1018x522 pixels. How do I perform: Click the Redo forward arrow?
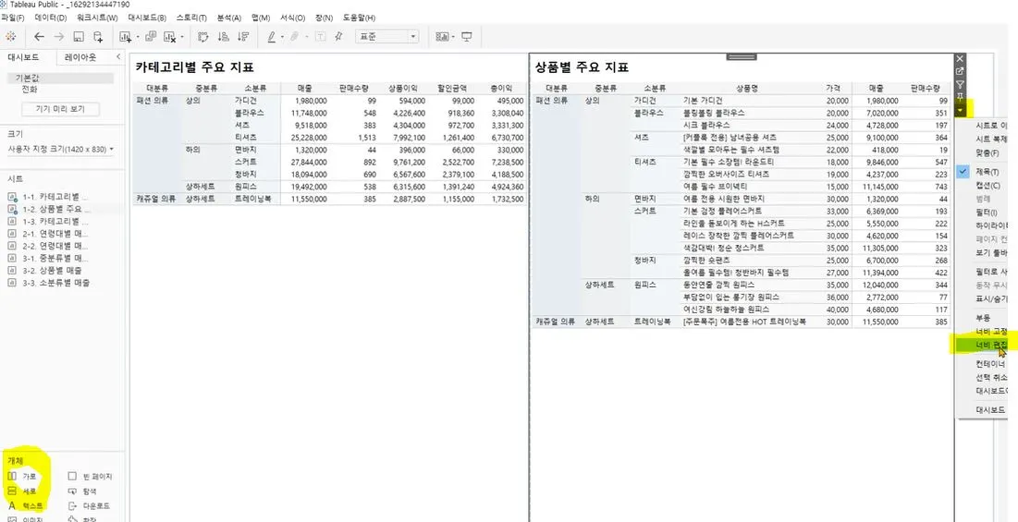(59, 36)
